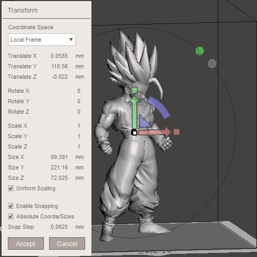Click the Size Y label
Screen dimensions: 257x257
point(16,167)
